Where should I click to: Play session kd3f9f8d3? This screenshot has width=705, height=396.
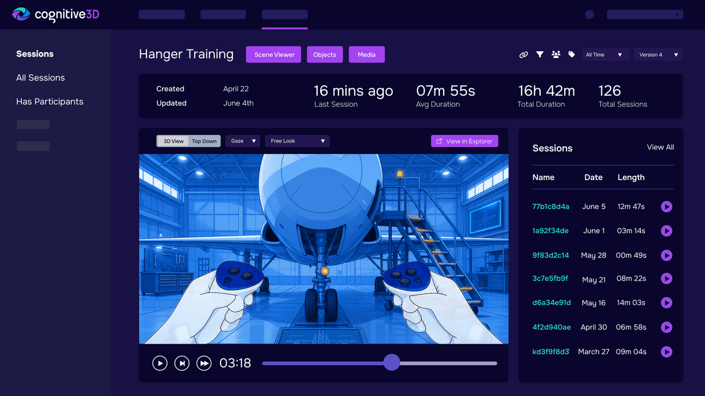tap(666, 352)
